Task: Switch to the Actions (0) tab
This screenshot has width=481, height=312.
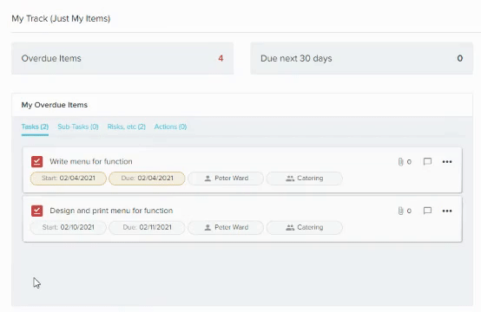Action: click(170, 127)
